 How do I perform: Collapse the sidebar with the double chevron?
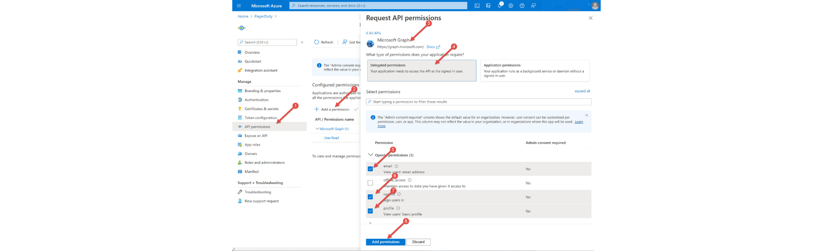click(x=302, y=42)
